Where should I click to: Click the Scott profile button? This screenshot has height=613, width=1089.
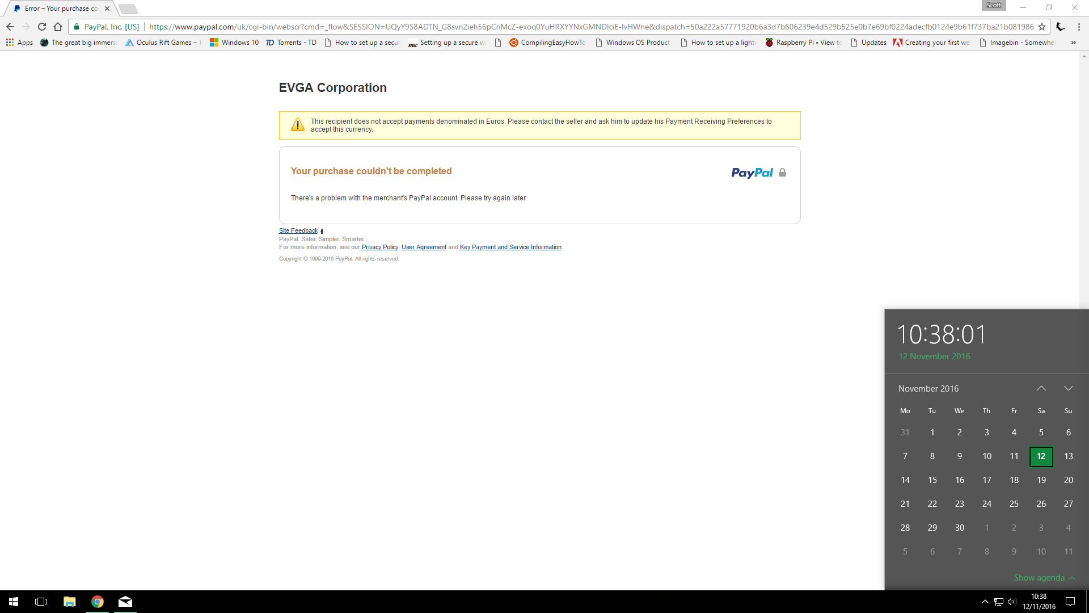(x=994, y=5)
